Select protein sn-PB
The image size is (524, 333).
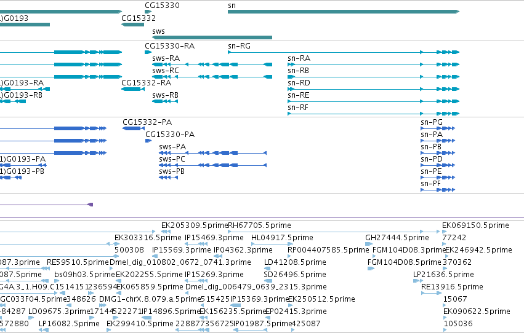438,153
